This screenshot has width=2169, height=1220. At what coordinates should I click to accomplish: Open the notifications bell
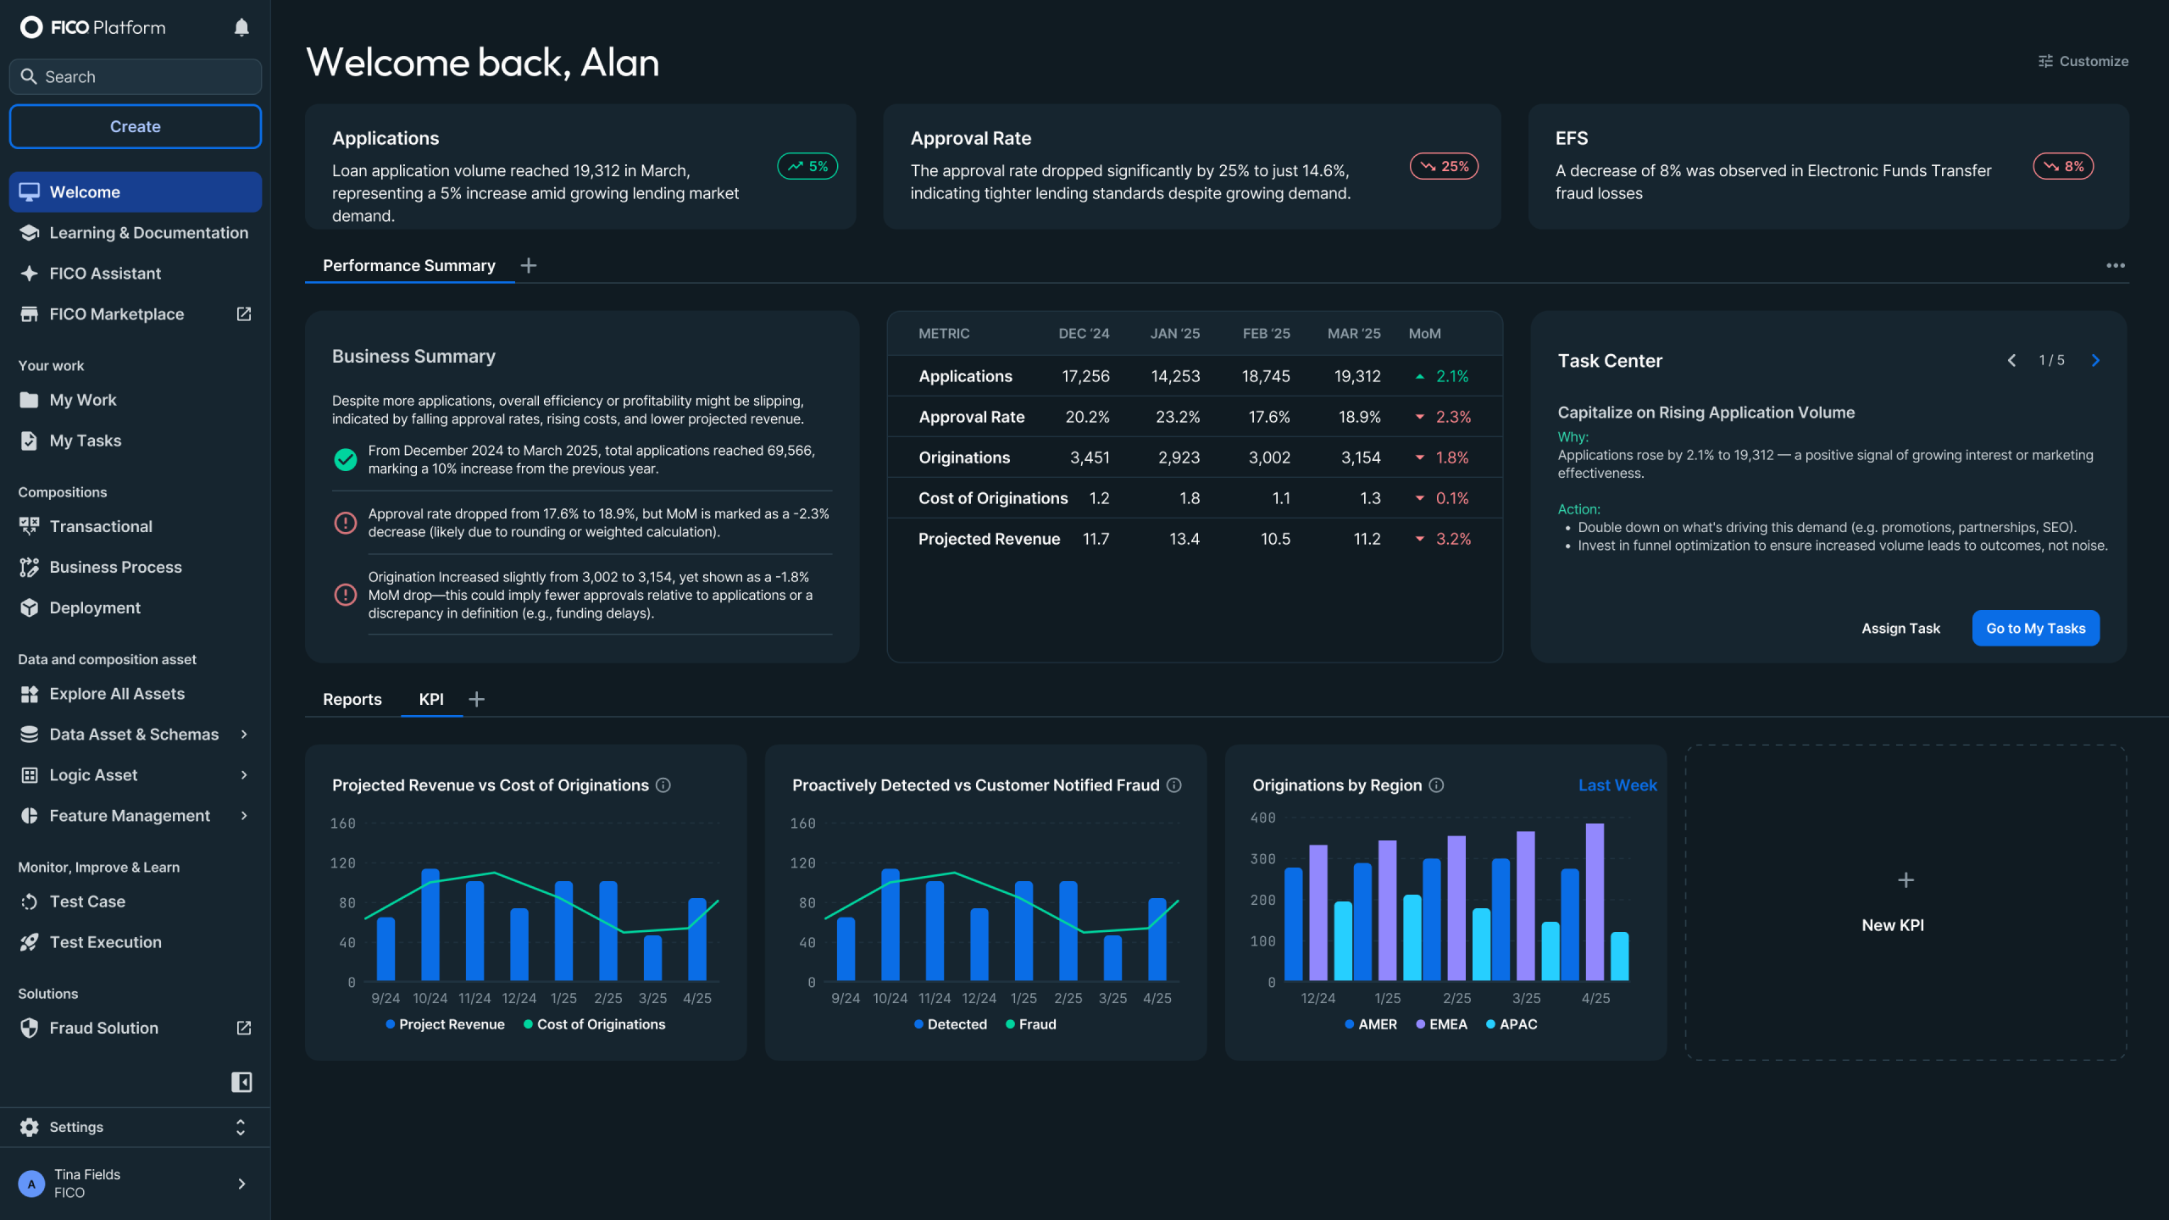tap(241, 28)
